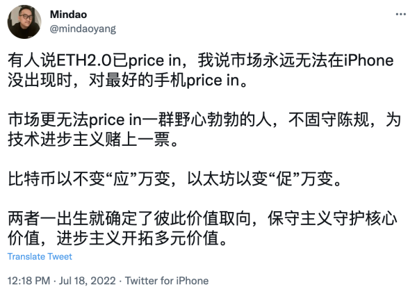
Task: Click the Translate Tweet link
Action: 40,257
